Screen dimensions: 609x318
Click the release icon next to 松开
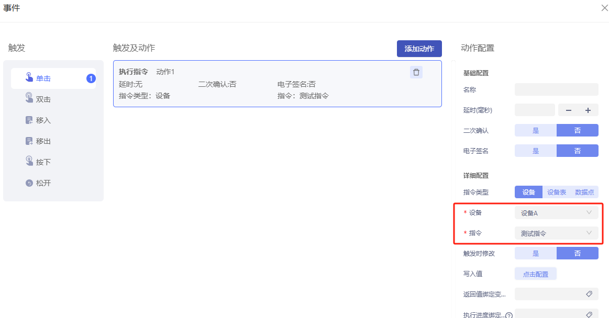[29, 183]
